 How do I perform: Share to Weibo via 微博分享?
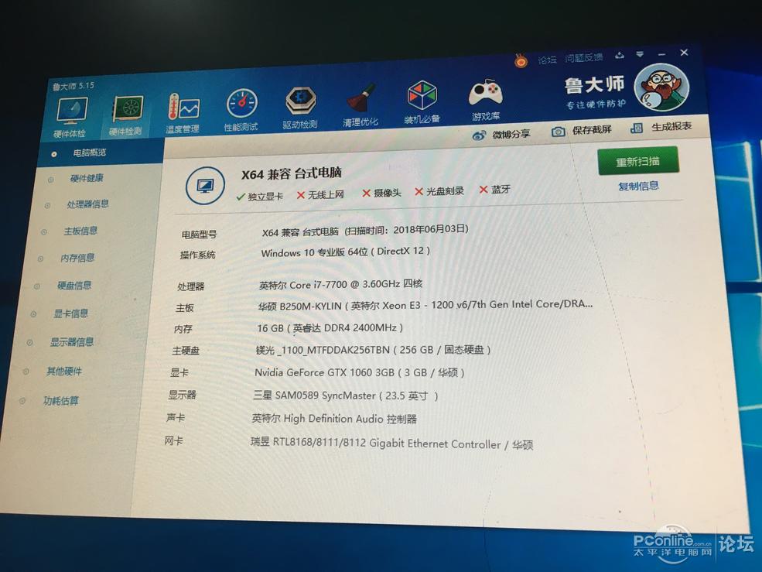point(501,135)
